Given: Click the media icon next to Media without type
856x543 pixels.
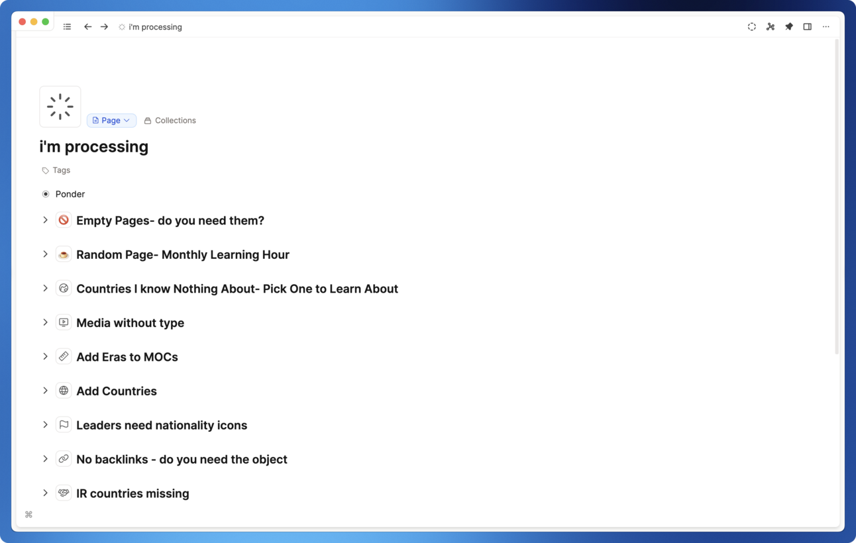Looking at the screenshot, I should click(x=63, y=322).
